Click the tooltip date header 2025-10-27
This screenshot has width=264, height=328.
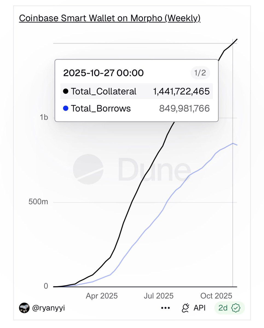click(103, 73)
